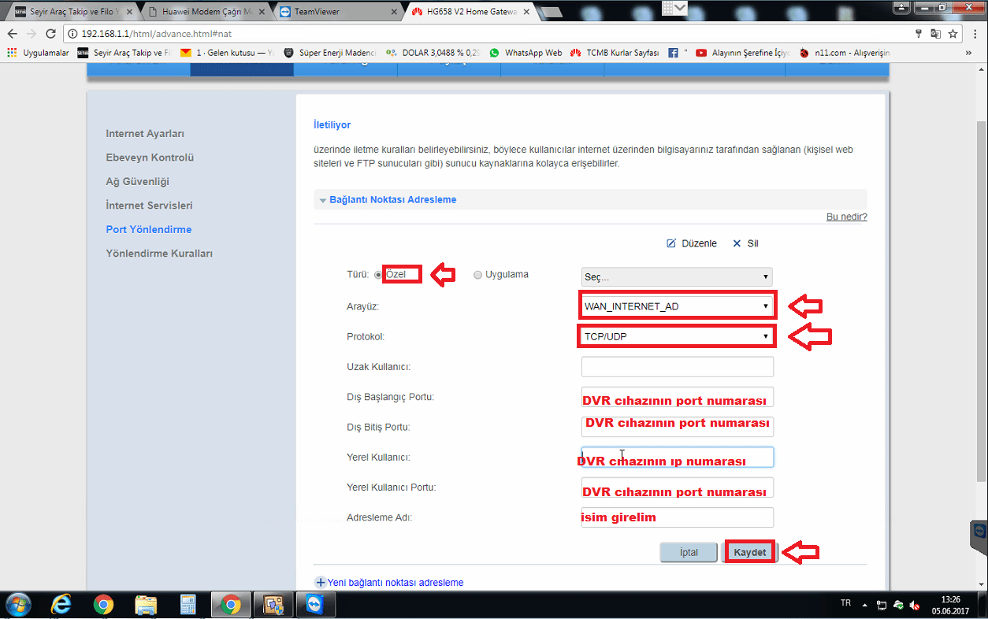The width and height of the screenshot is (988, 619).
Task: Open the Facebook bookmark icon
Action: click(674, 53)
